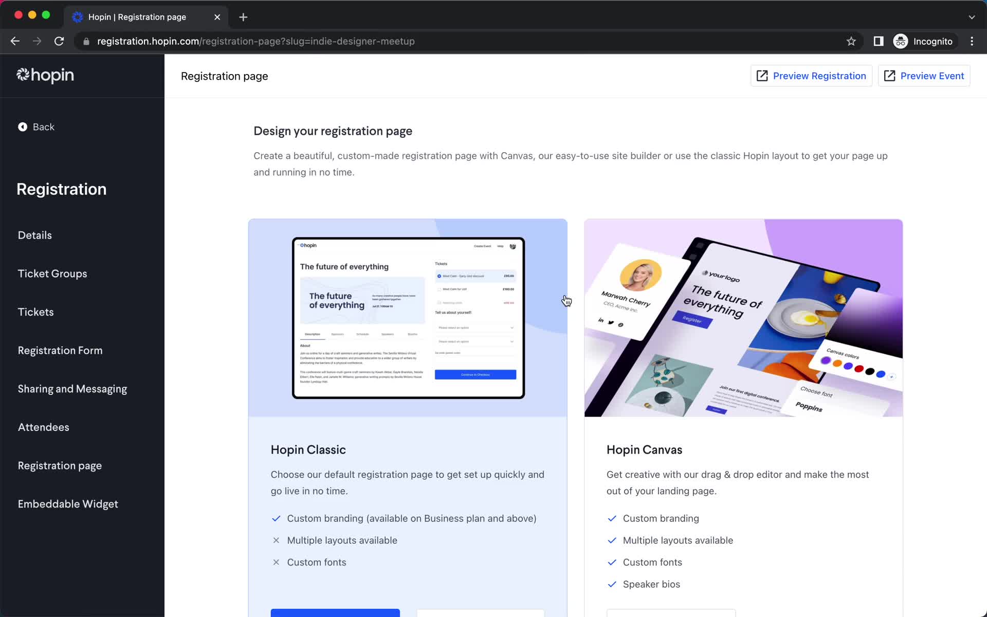Viewport: 987px width, 617px height.
Task: Select the Hopin Canvas preview thumbnail
Action: (743, 318)
